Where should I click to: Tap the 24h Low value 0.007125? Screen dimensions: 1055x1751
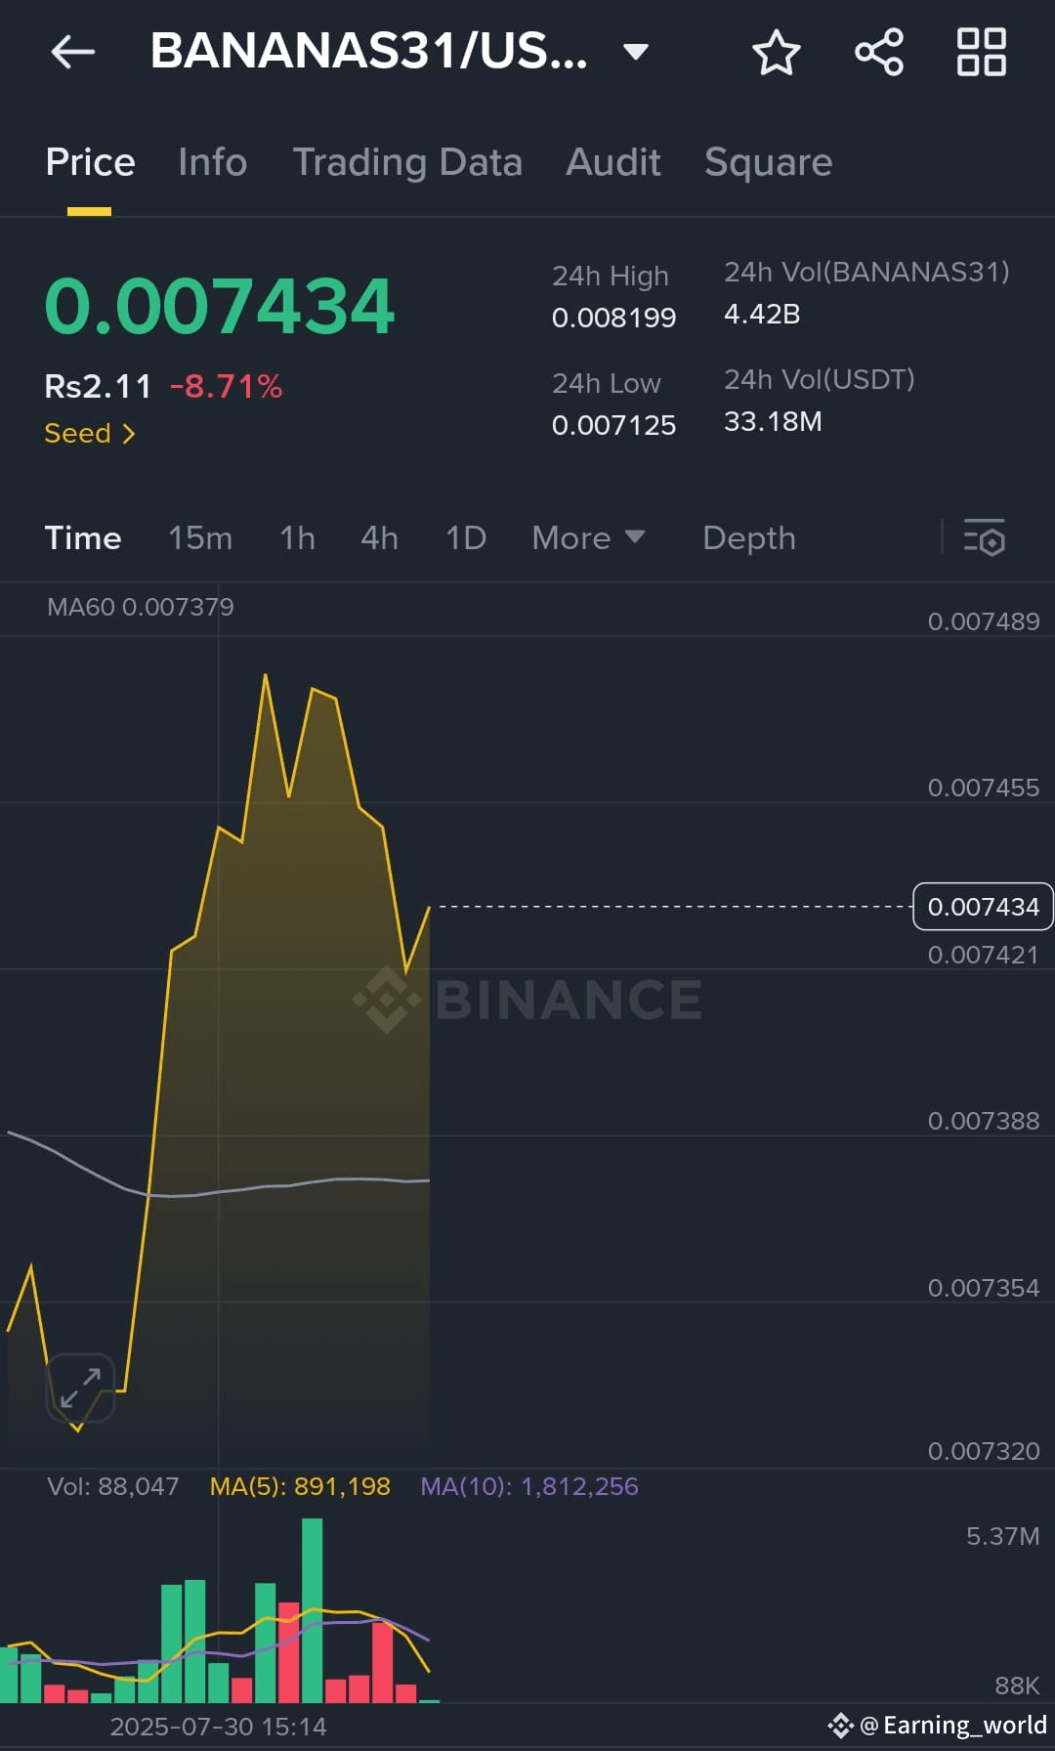tap(613, 425)
